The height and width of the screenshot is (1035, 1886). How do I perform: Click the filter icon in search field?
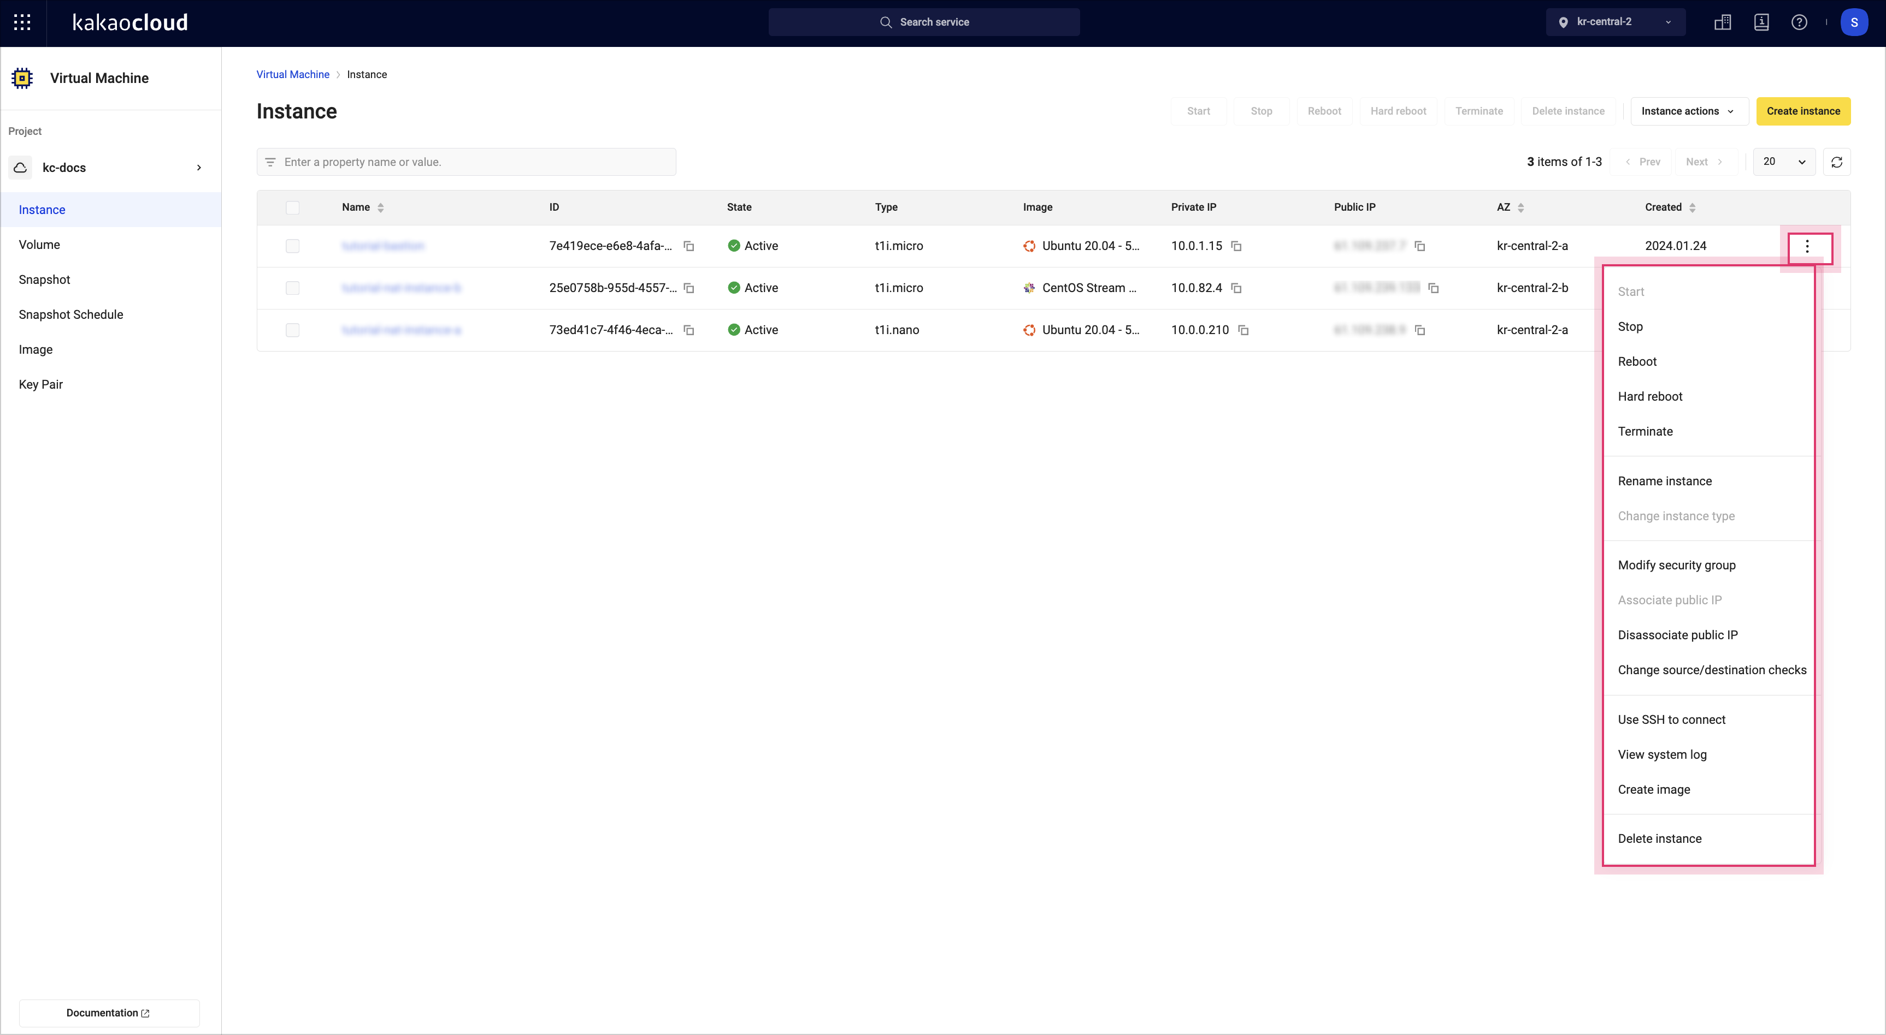pos(270,162)
